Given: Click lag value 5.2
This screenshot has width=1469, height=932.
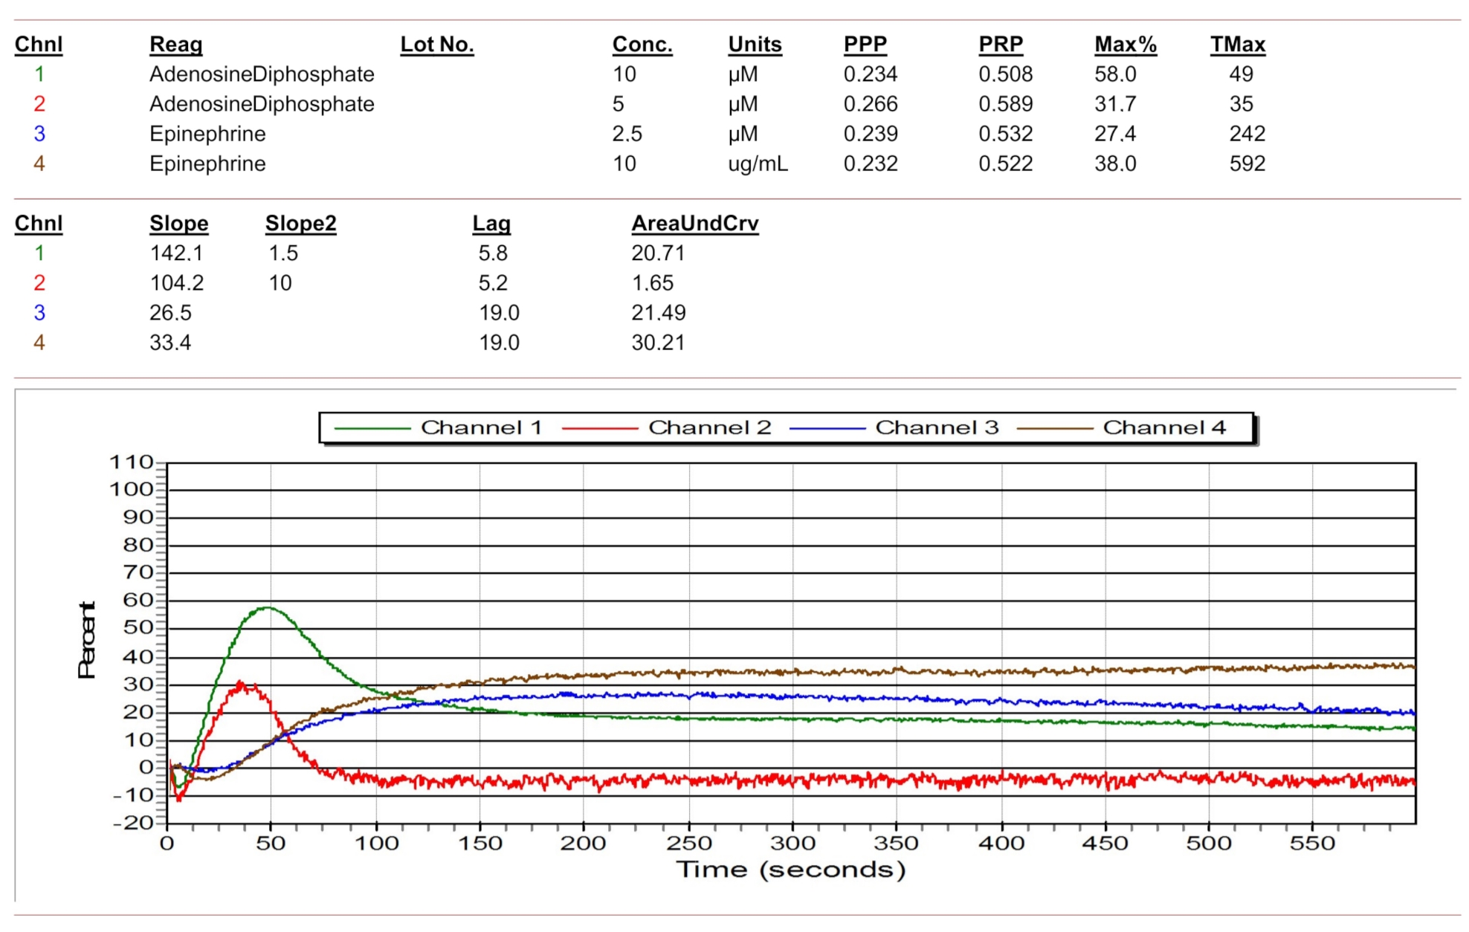Looking at the screenshot, I should 493,283.
